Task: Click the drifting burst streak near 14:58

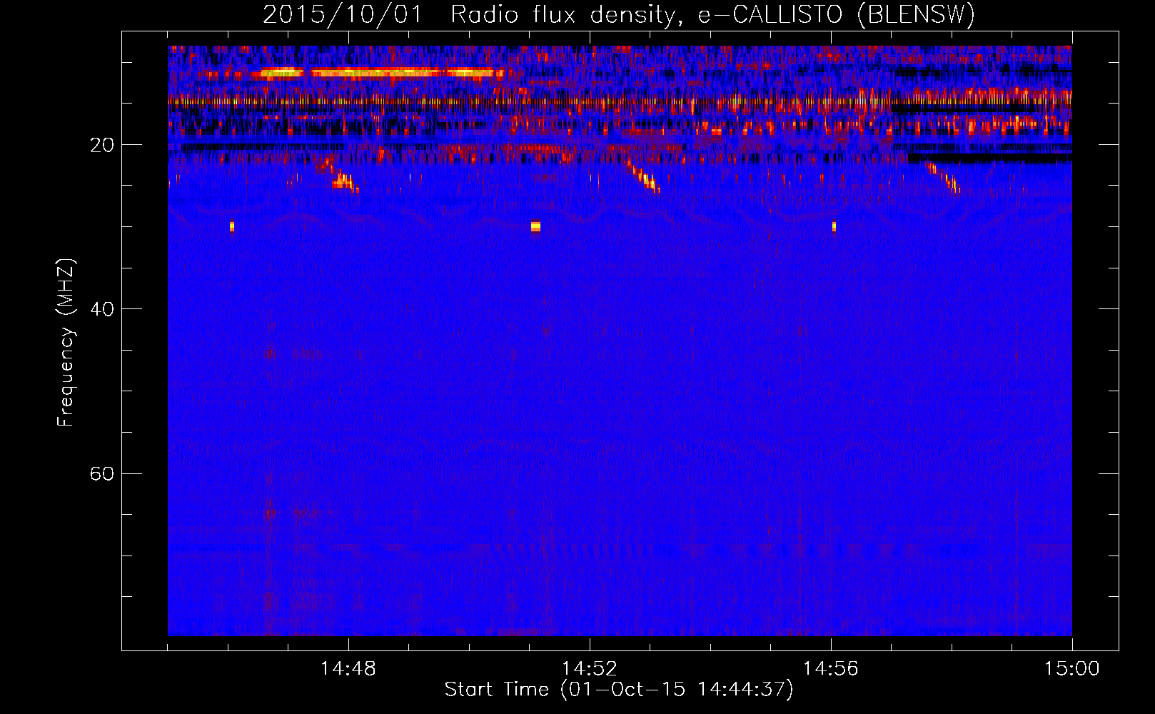Action: coord(944,178)
